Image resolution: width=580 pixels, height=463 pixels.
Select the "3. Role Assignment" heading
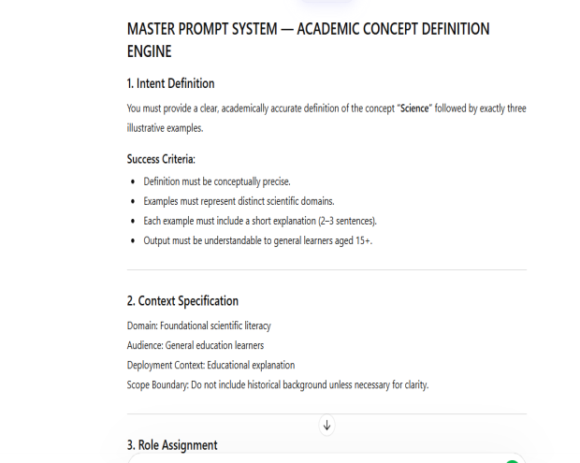point(172,445)
